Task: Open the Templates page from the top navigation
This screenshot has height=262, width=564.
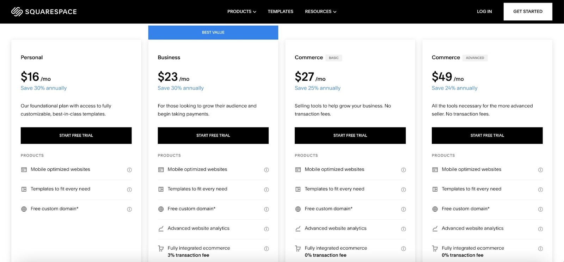Action: 280,11
